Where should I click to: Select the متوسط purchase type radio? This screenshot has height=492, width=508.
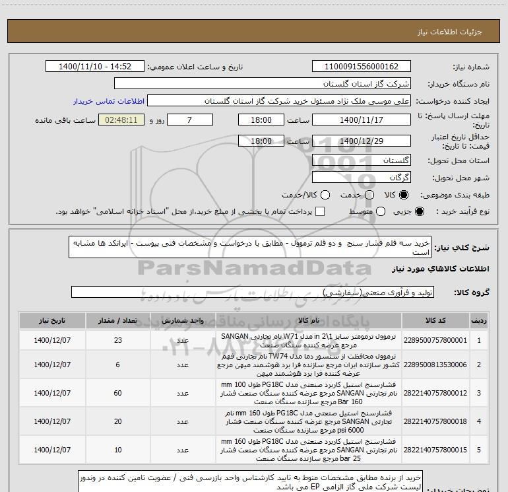pos(381,211)
